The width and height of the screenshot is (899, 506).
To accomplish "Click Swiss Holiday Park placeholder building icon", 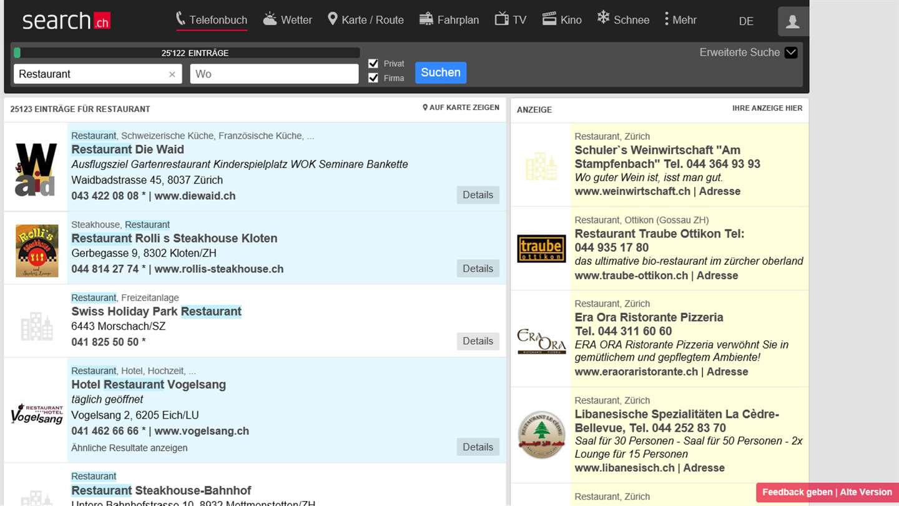I will [x=37, y=326].
